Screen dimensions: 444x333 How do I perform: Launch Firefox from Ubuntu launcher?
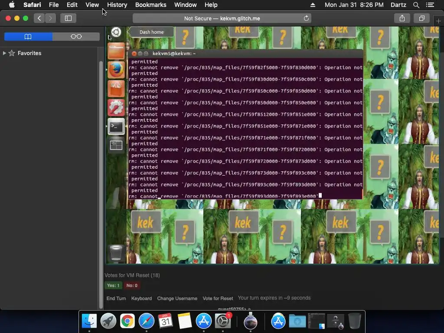116,70
